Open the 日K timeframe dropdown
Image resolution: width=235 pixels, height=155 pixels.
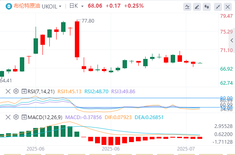coord(76,6)
